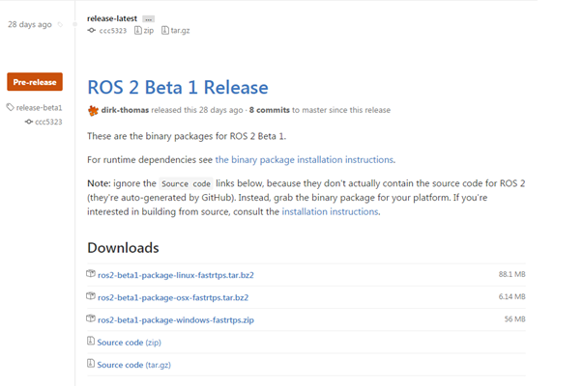Click the file icon beside Source code (zip)
583x386 pixels.
click(91, 341)
